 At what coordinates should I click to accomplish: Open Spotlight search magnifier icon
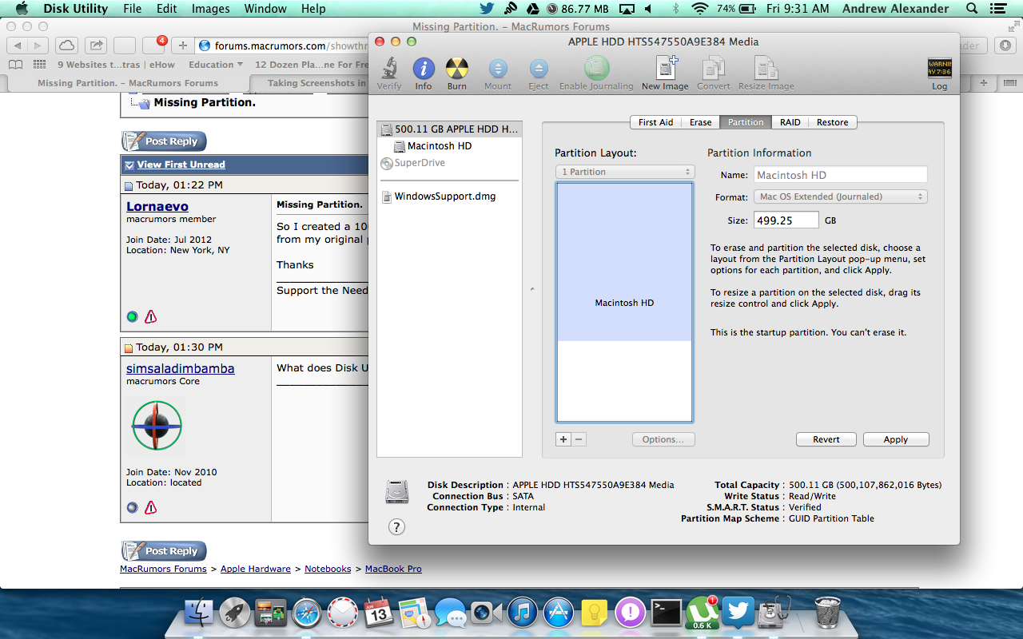click(x=972, y=9)
